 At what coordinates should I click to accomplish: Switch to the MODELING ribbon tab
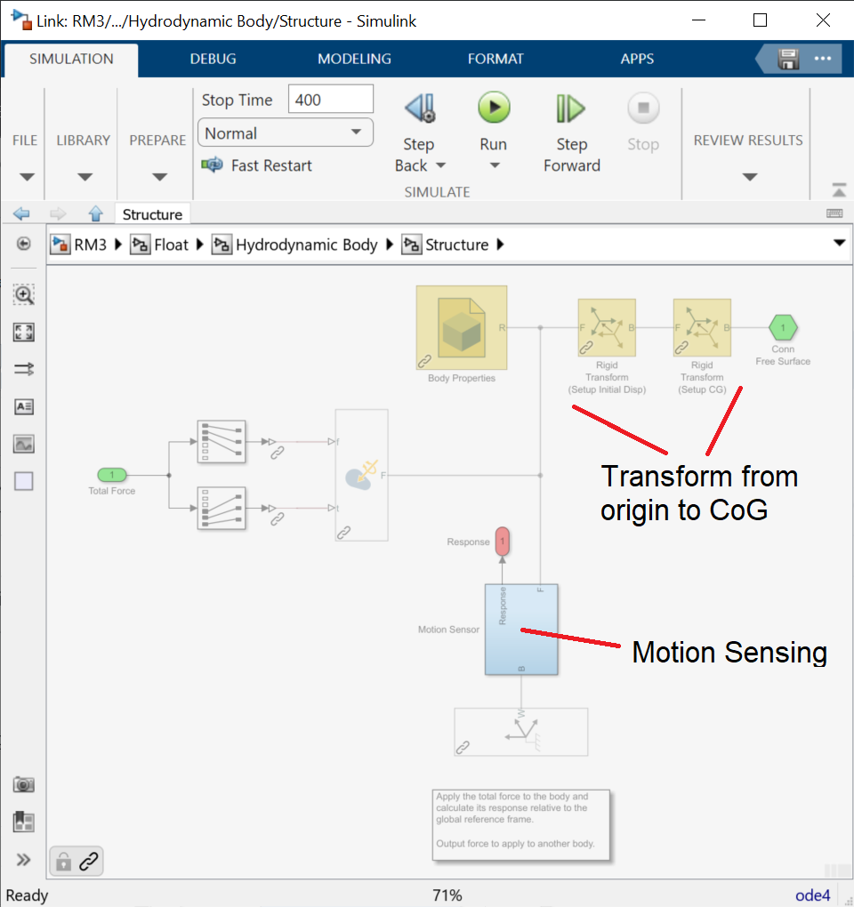(x=354, y=59)
